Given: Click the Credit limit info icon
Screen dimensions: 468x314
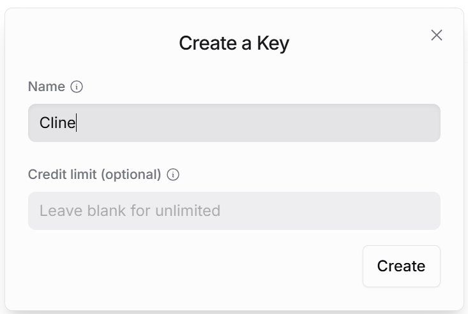Looking at the screenshot, I should tap(173, 175).
